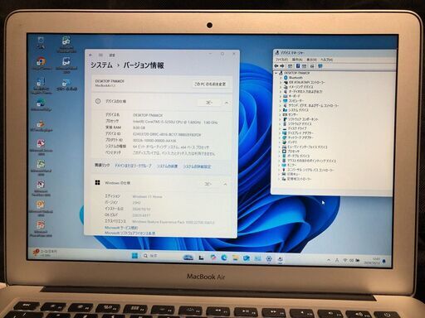
Task: Open Microsoft Edge from the taskbar
Action: pyautogui.click(x=224, y=258)
